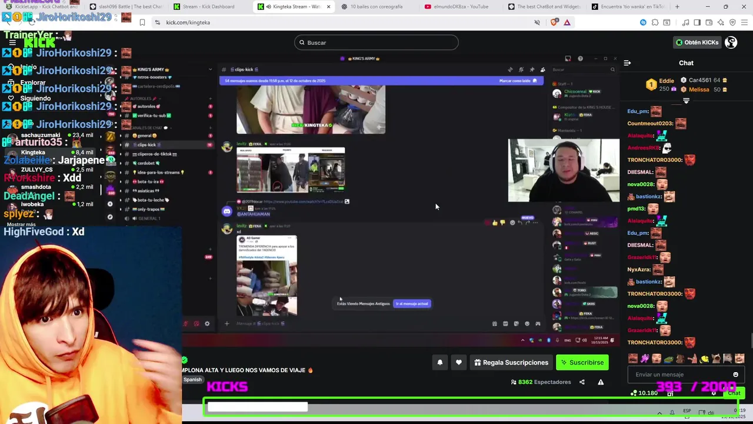753x424 pixels.
Task: Open the 10 bailes con coreografía tab
Action: (x=376, y=6)
